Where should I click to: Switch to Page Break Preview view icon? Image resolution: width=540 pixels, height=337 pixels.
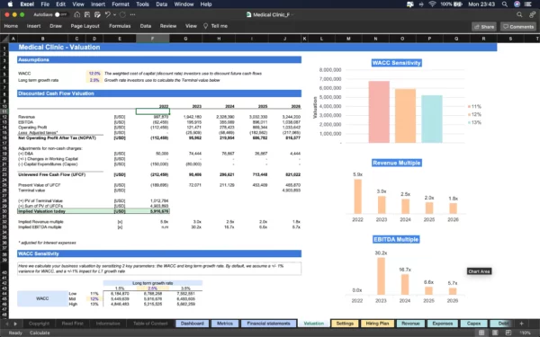point(508,333)
